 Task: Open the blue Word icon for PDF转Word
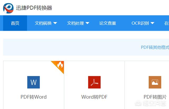(34, 82)
